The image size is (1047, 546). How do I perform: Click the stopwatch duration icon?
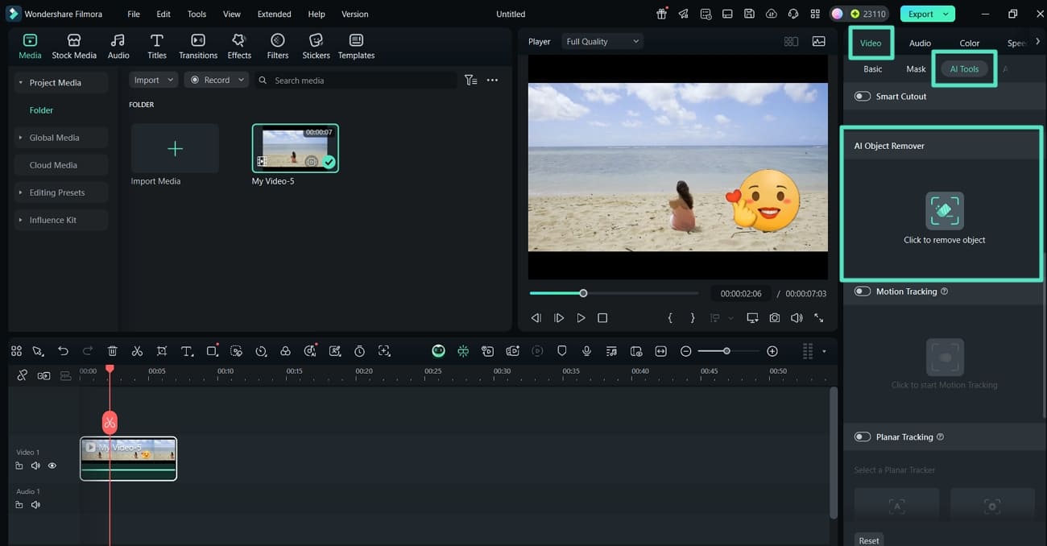click(360, 351)
